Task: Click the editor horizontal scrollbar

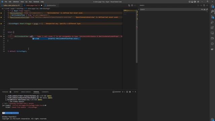Action: coord(44,89)
